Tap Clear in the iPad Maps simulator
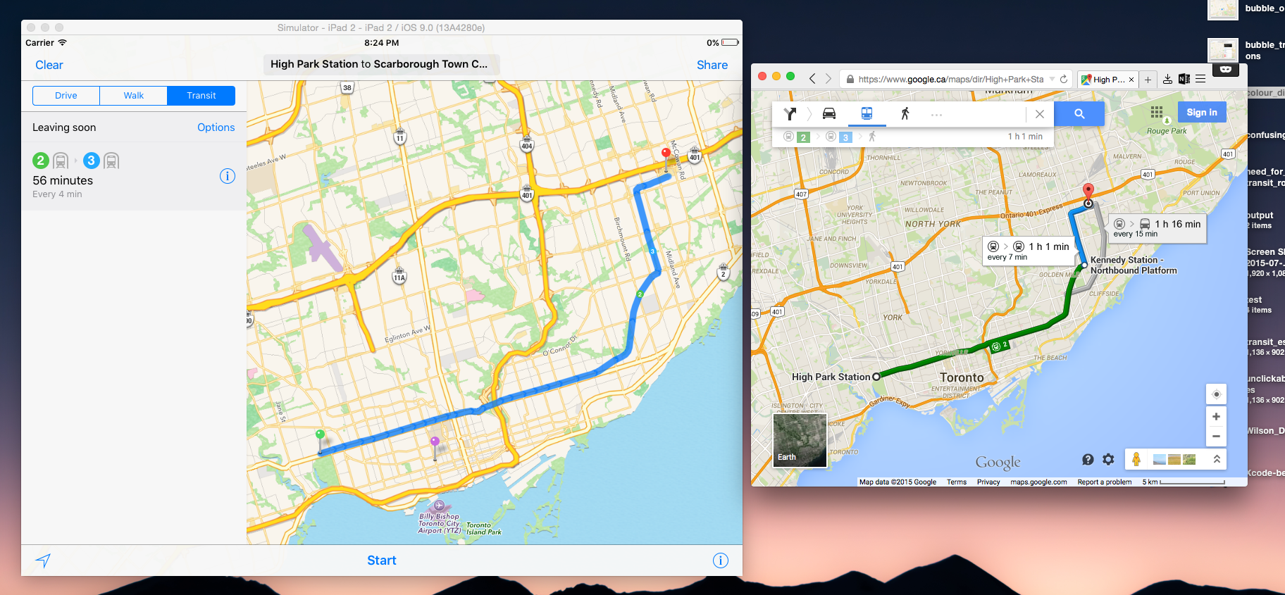The height and width of the screenshot is (595, 1285). pos(49,65)
